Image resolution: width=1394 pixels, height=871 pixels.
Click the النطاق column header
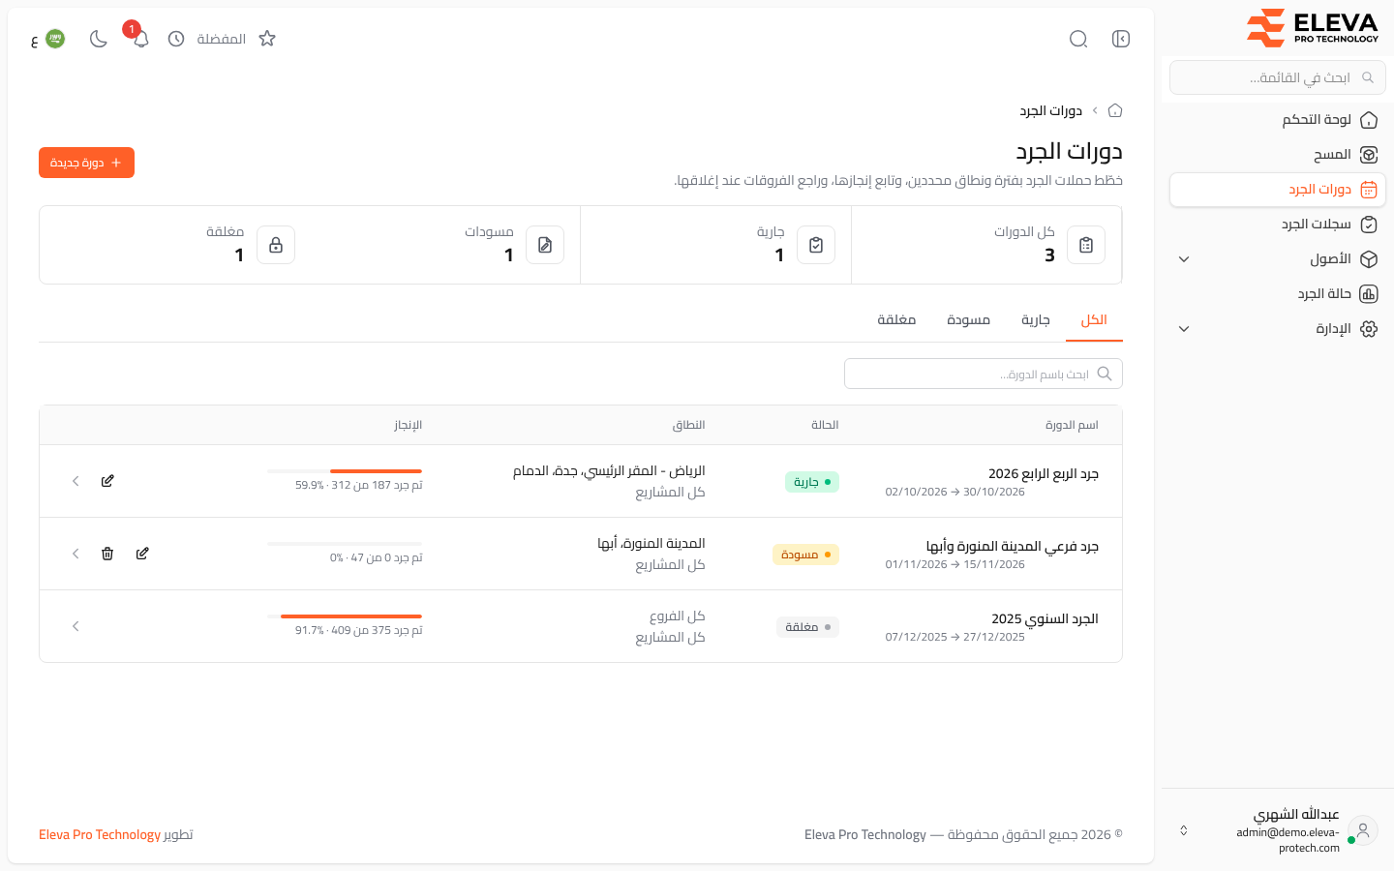(688, 425)
